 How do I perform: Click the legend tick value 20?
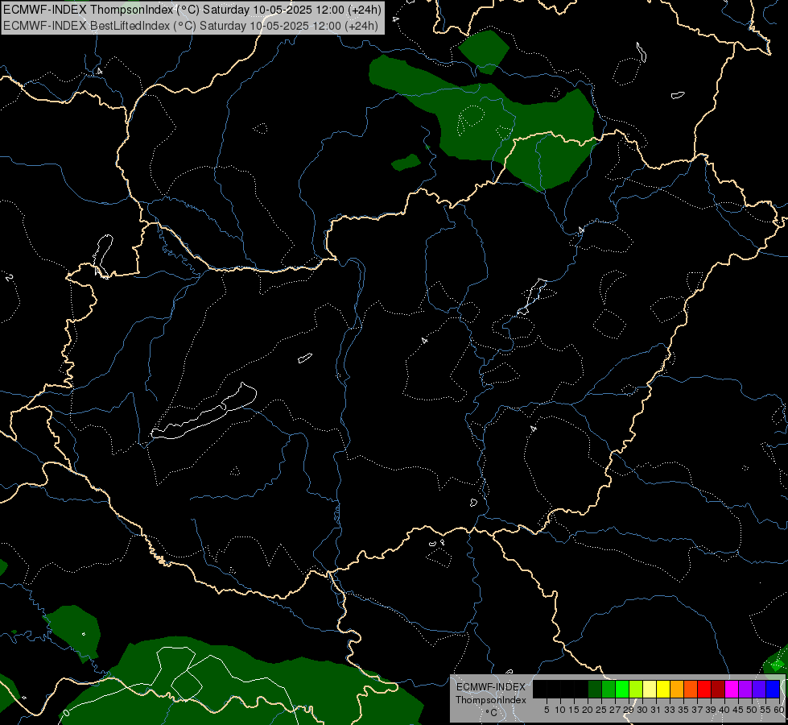tap(588, 710)
